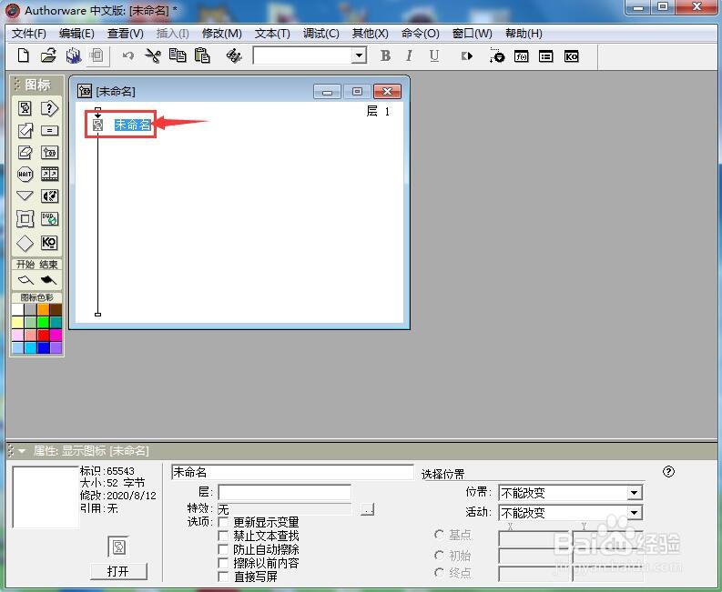
Task: Select the Motion icon in palette
Action: (x=25, y=131)
